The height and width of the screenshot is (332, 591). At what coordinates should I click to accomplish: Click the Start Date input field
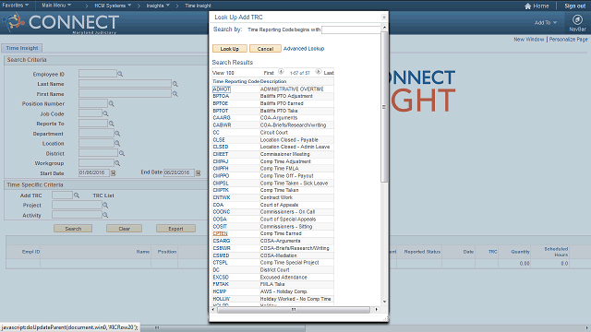(x=94, y=172)
